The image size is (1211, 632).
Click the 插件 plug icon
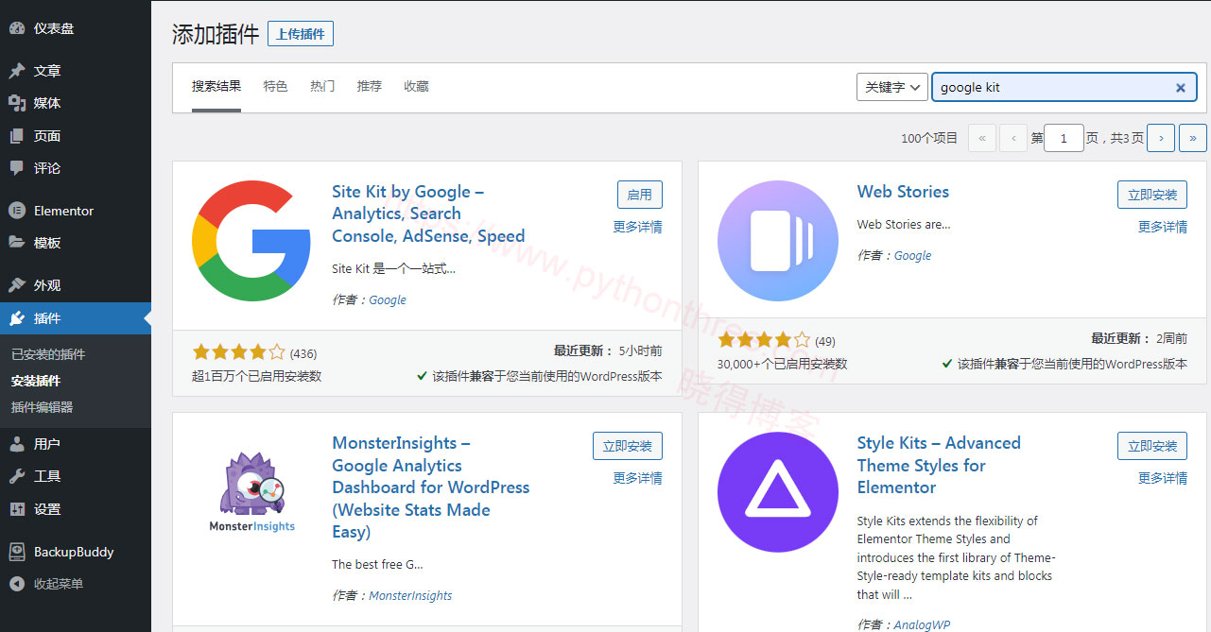coord(17,318)
